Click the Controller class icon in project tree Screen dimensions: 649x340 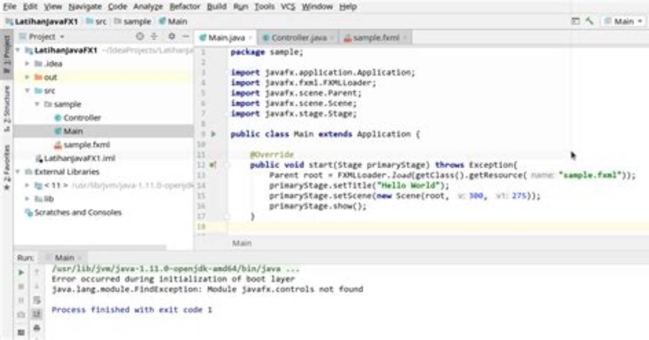pyautogui.click(x=58, y=118)
